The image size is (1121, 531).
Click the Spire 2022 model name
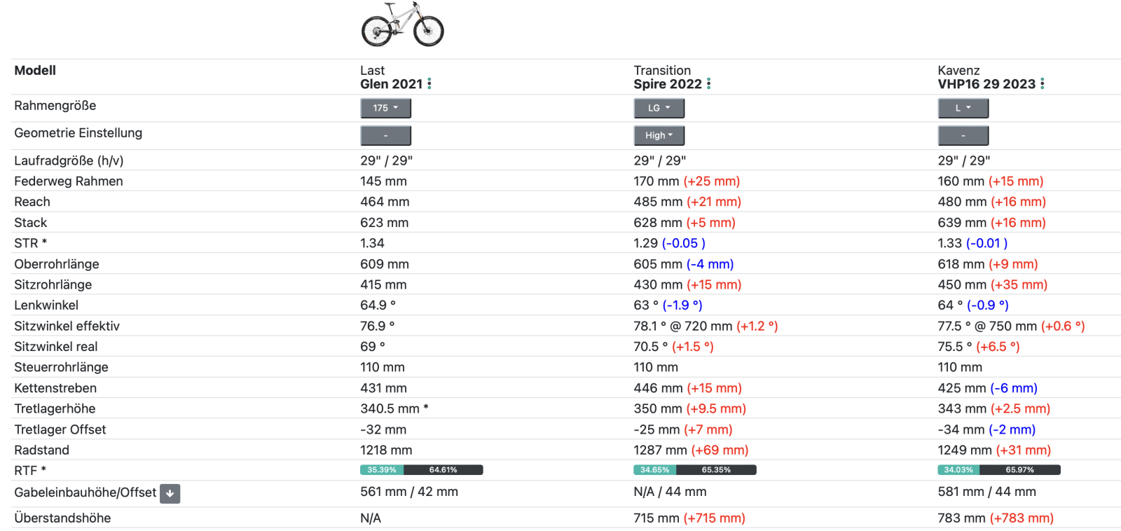tap(667, 84)
